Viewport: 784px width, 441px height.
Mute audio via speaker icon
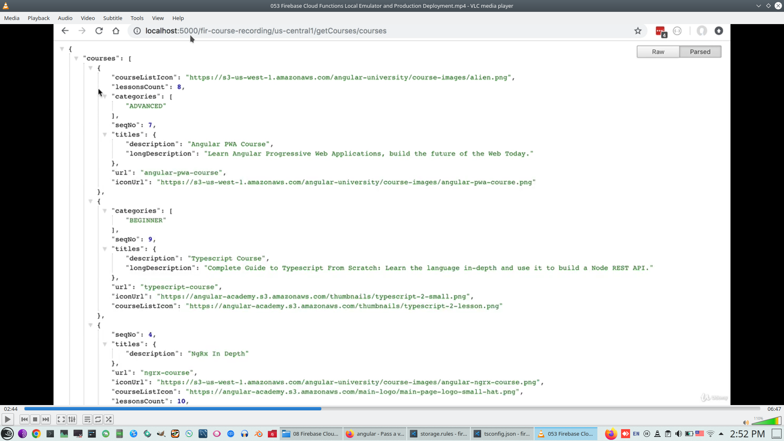tap(746, 423)
